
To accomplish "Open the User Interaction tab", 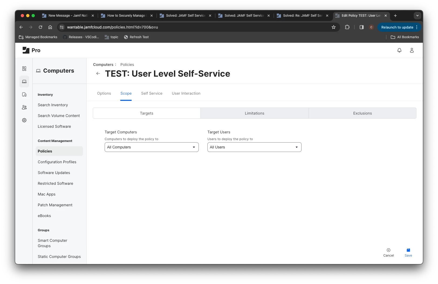I will click(x=186, y=93).
